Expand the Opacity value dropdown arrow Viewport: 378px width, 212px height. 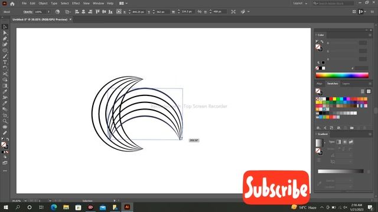(x=48, y=12)
